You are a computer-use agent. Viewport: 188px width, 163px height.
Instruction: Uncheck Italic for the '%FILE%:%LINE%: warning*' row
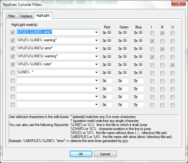click(x=152, y=41)
